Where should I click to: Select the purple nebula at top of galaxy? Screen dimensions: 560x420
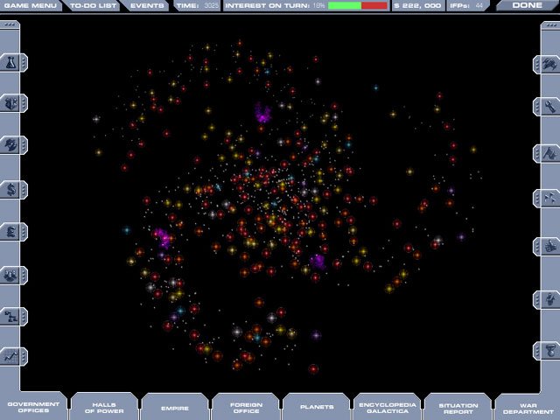tap(262, 113)
